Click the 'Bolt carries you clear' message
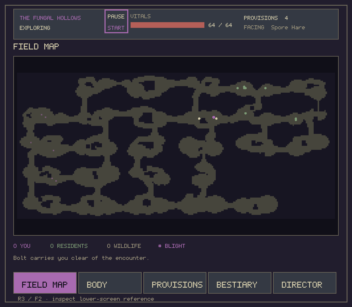 [x=81, y=258]
